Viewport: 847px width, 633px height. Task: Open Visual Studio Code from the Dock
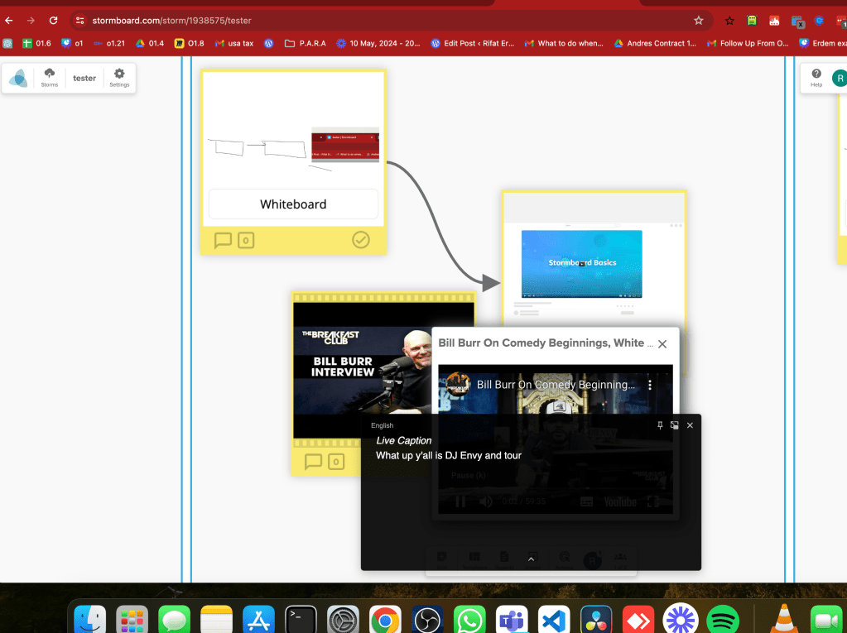tap(554, 620)
